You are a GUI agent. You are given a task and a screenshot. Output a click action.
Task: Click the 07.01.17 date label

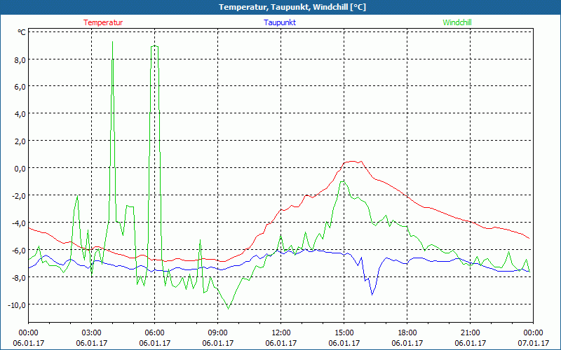[x=533, y=343]
